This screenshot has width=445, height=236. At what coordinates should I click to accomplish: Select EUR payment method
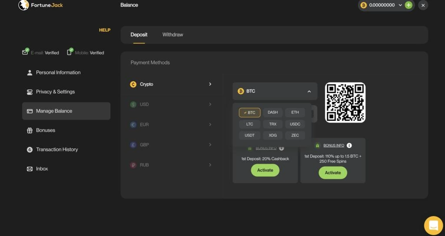(171, 124)
